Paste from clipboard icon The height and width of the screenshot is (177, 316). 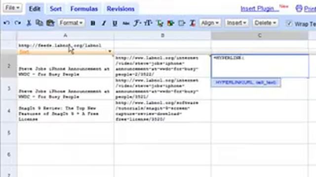coord(50,23)
